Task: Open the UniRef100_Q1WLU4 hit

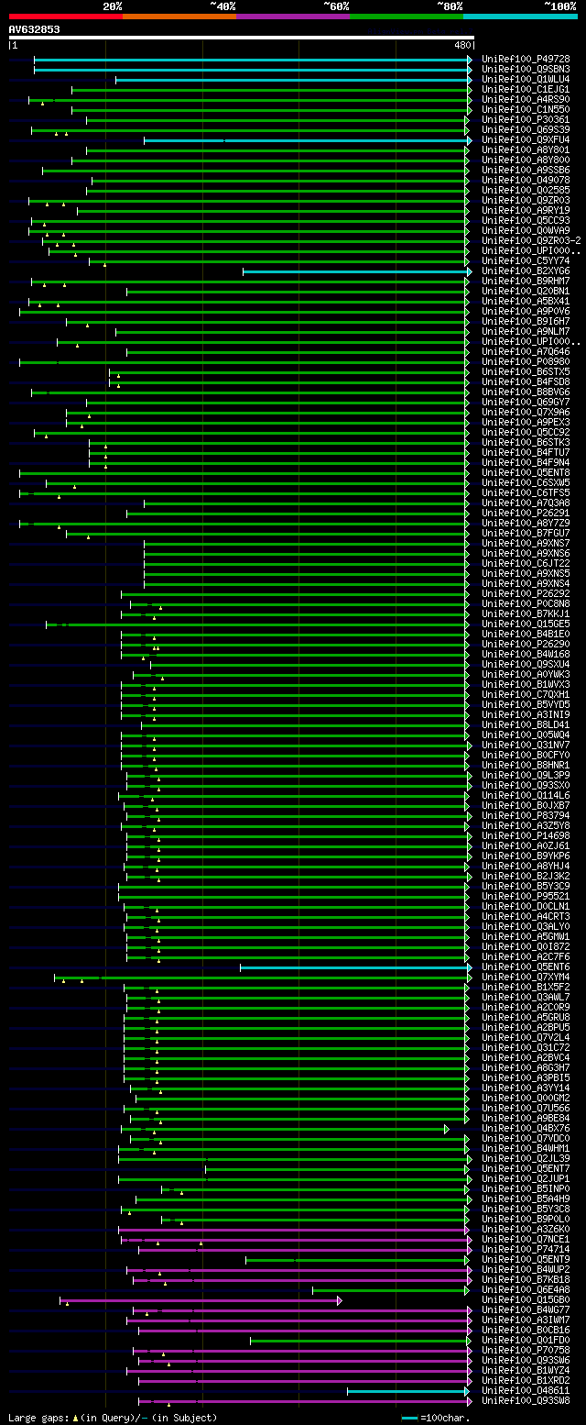Action: click(x=526, y=80)
